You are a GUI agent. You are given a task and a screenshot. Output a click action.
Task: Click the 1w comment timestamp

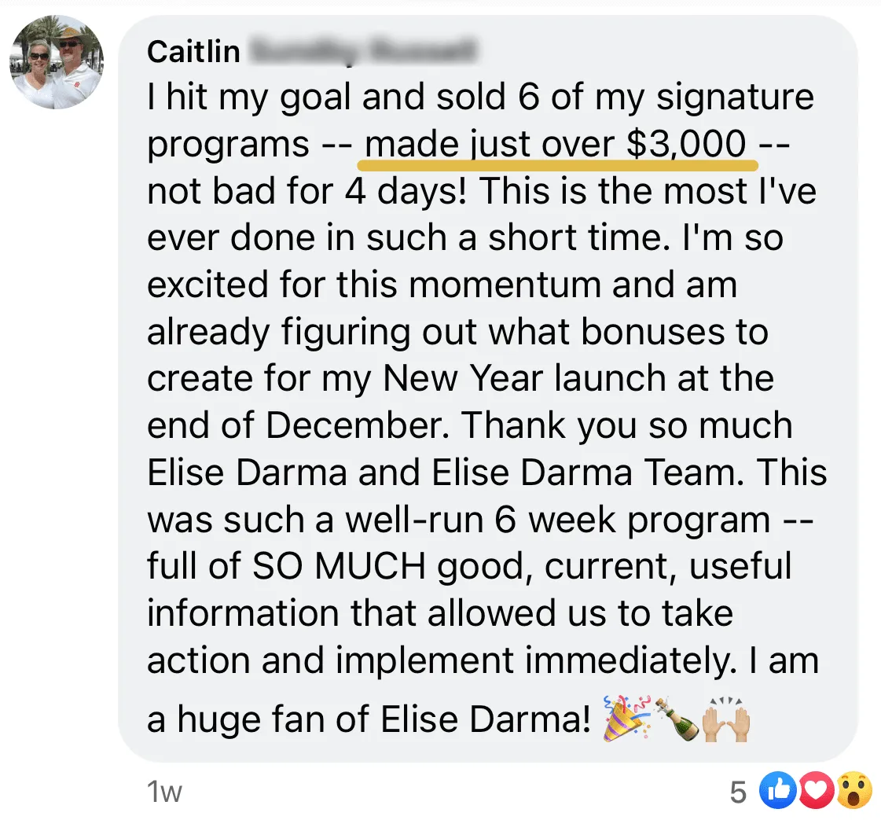[164, 792]
